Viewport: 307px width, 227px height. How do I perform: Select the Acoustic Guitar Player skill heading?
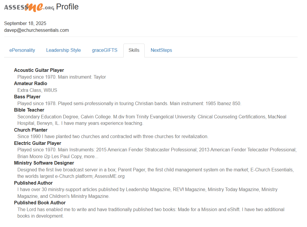point(39,70)
